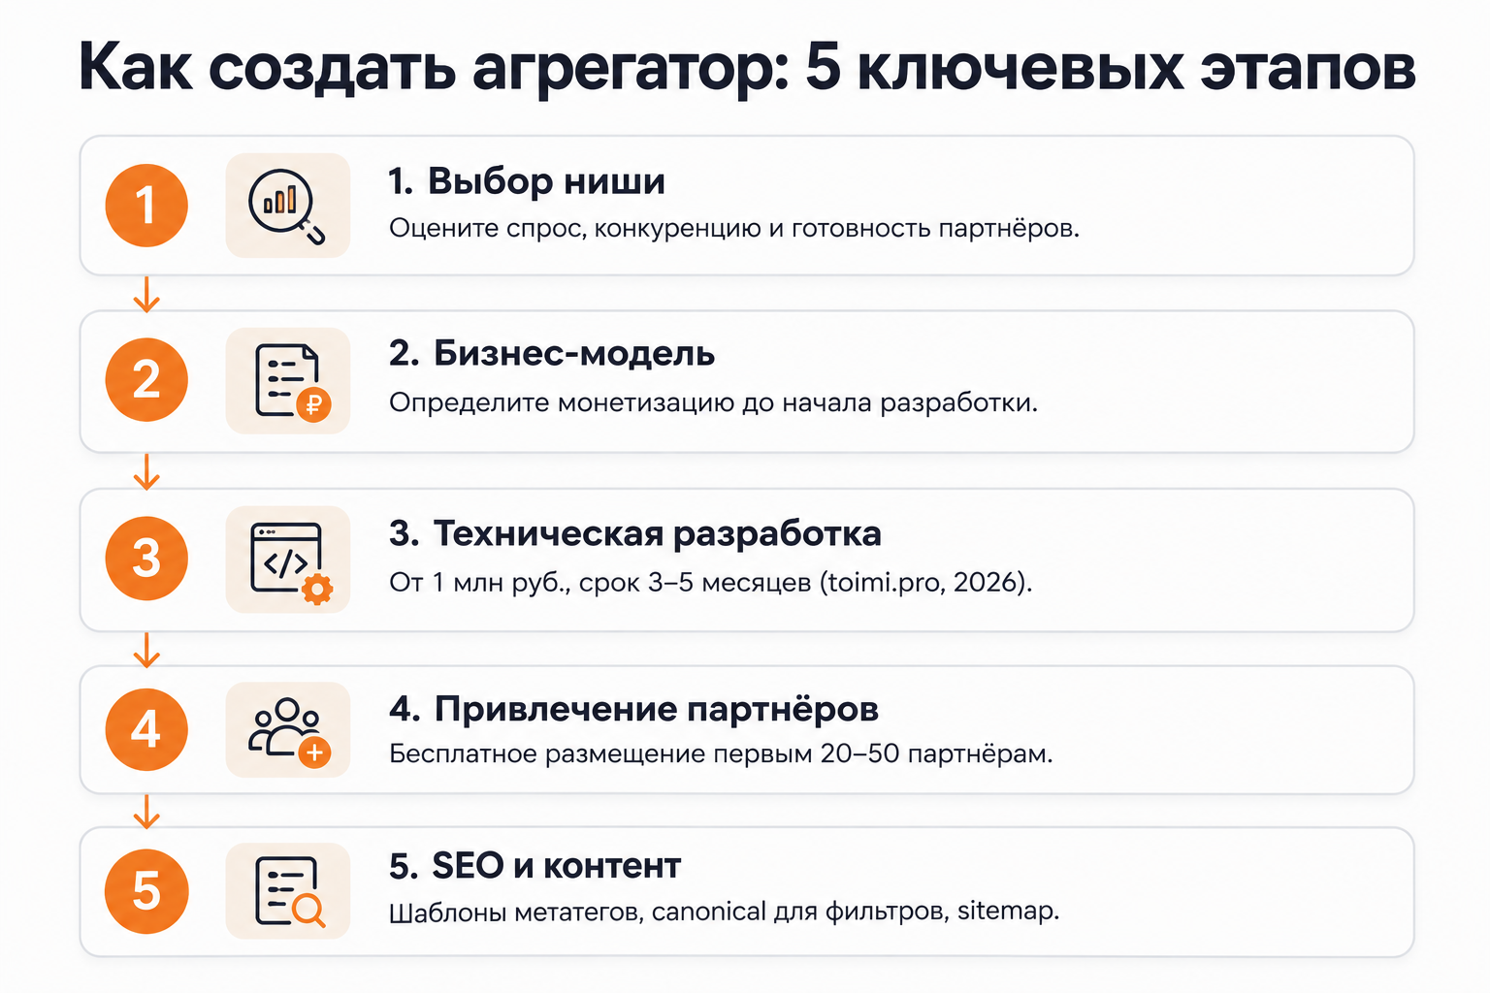This screenshot has width=1490, height=993.
Task: Click the code-window-with-gear icon for technical development
Action: click(x=287, y=560)
